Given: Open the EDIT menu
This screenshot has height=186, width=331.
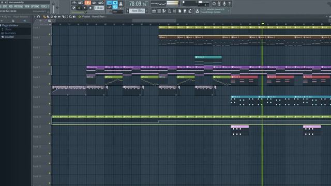Looking at the screenshot, I should [5, 7].
